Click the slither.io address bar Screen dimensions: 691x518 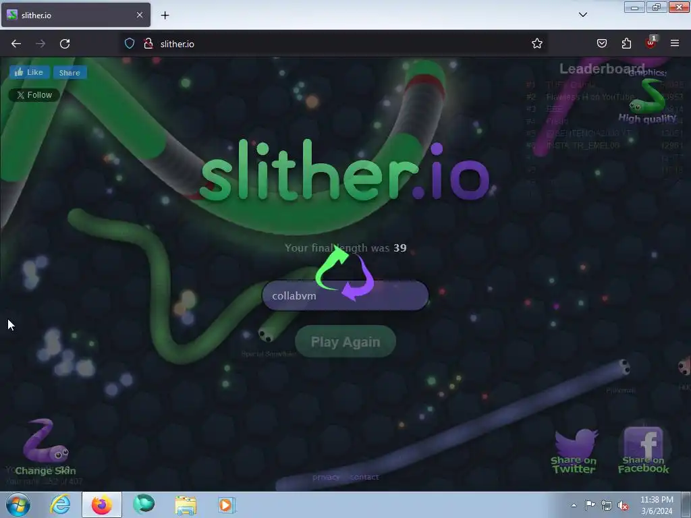click(335, 44)
